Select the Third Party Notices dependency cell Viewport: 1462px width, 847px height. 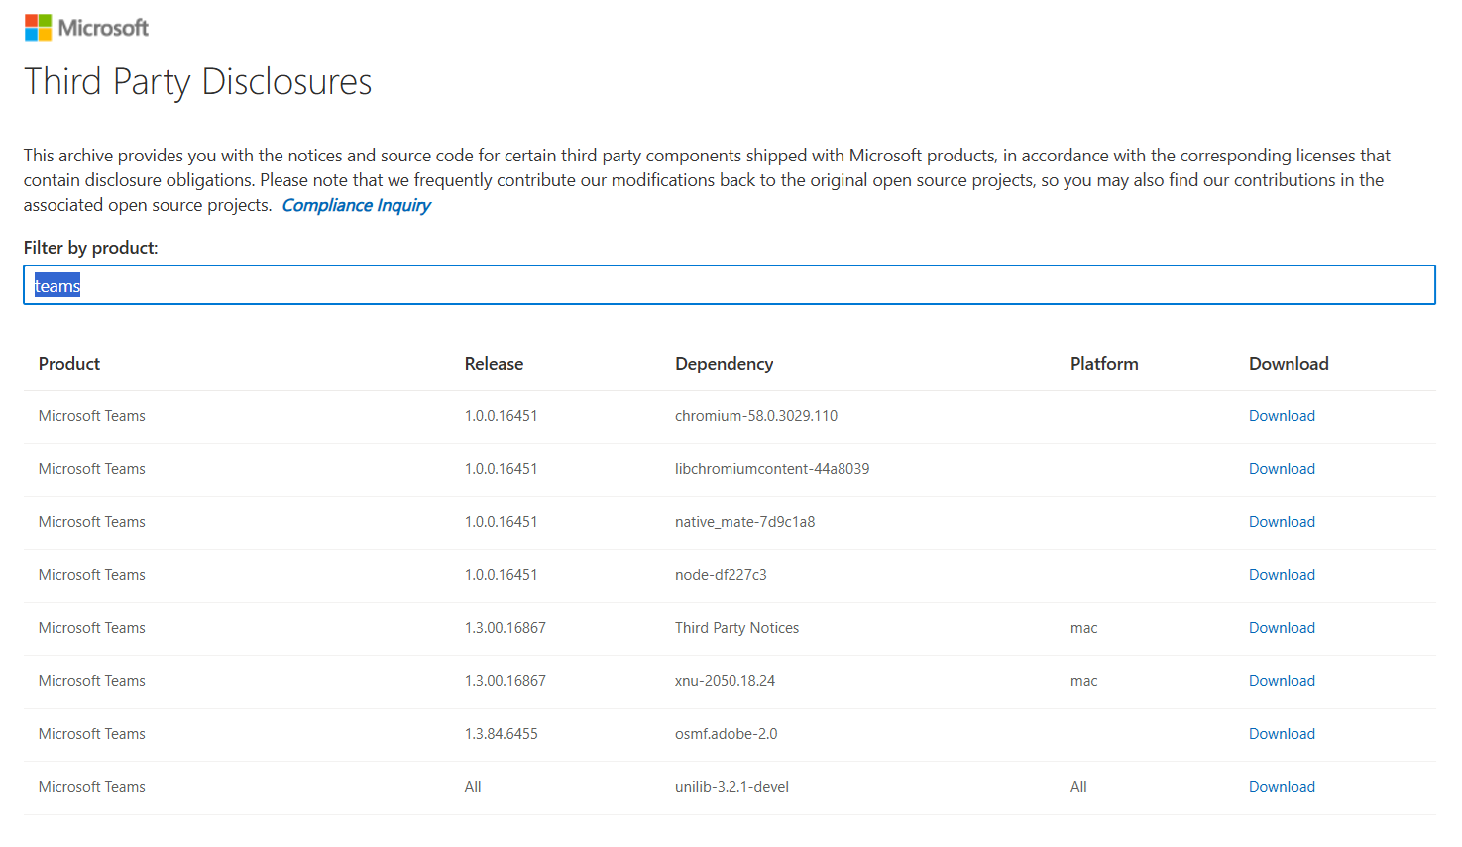pyautogui.click(x=736, y=628)
